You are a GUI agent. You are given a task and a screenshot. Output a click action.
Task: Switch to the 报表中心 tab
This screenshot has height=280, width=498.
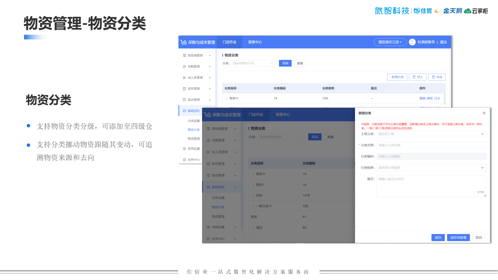pyautogui.click(x=255, y=42)
